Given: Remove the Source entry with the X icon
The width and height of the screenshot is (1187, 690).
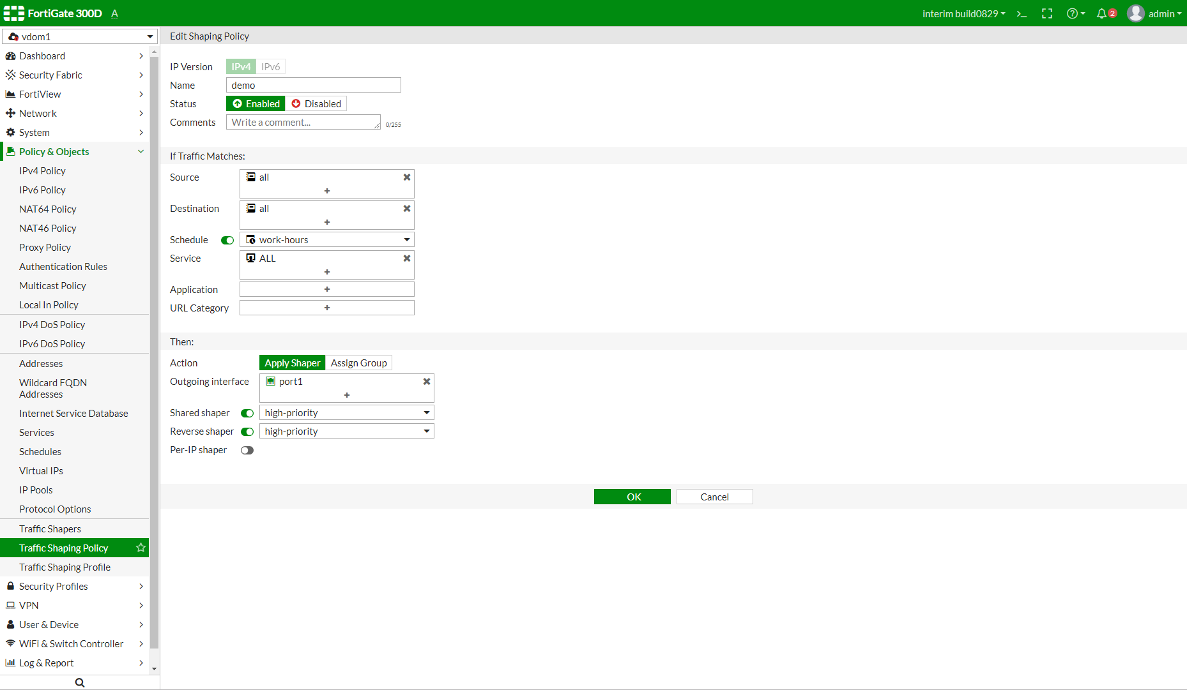Looking at the screenshot, I should (407, 177).
